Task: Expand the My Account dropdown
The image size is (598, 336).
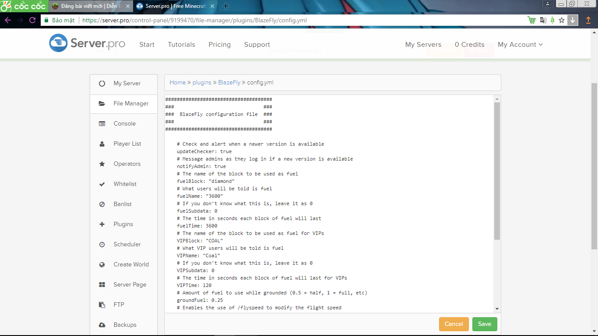Action: click(x=520, y=45)
